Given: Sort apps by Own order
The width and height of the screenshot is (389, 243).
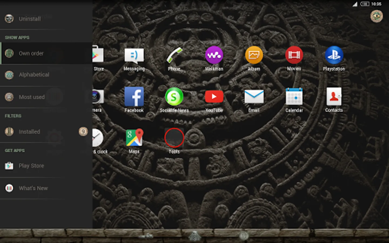Looking at the screenshot, I should pyautogui.click(x=46, y=53).
